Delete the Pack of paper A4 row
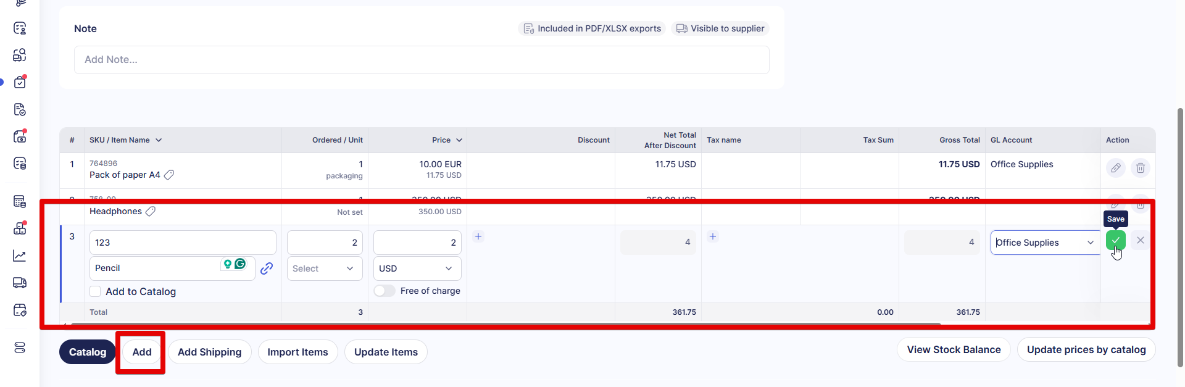Image resolution: width=1185 pixels, height=387 pixels. (x=1140, y=168)
